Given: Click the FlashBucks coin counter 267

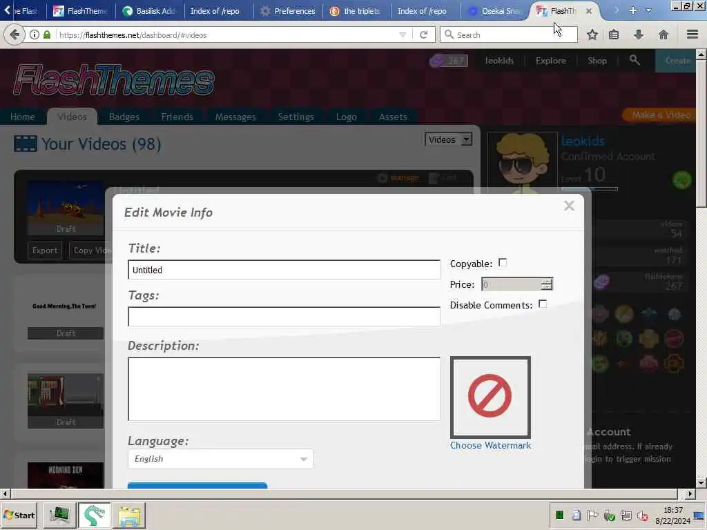Looking at the screenshot, I should pos(448,61).
